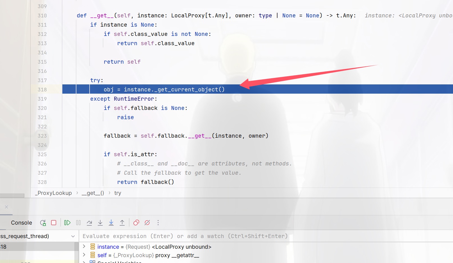Open debugger more options menu
Screen dimensions: 453x263
[x=158, y=223]
